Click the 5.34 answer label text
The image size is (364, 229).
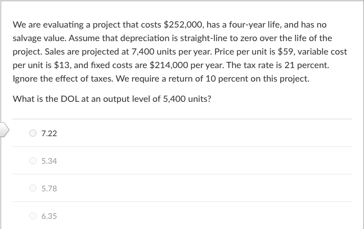pyautogui.click(x=49, y=161)
